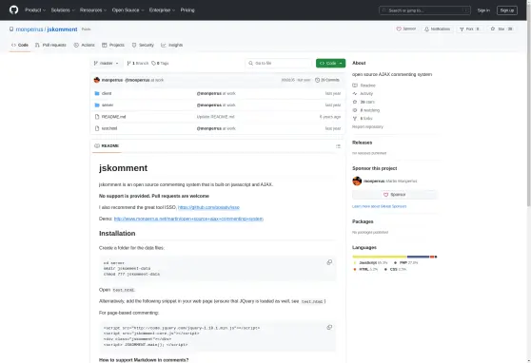Focus the Search or jump to field
The height and width of the screenshot is (363, 531).
tap(424, 10)
